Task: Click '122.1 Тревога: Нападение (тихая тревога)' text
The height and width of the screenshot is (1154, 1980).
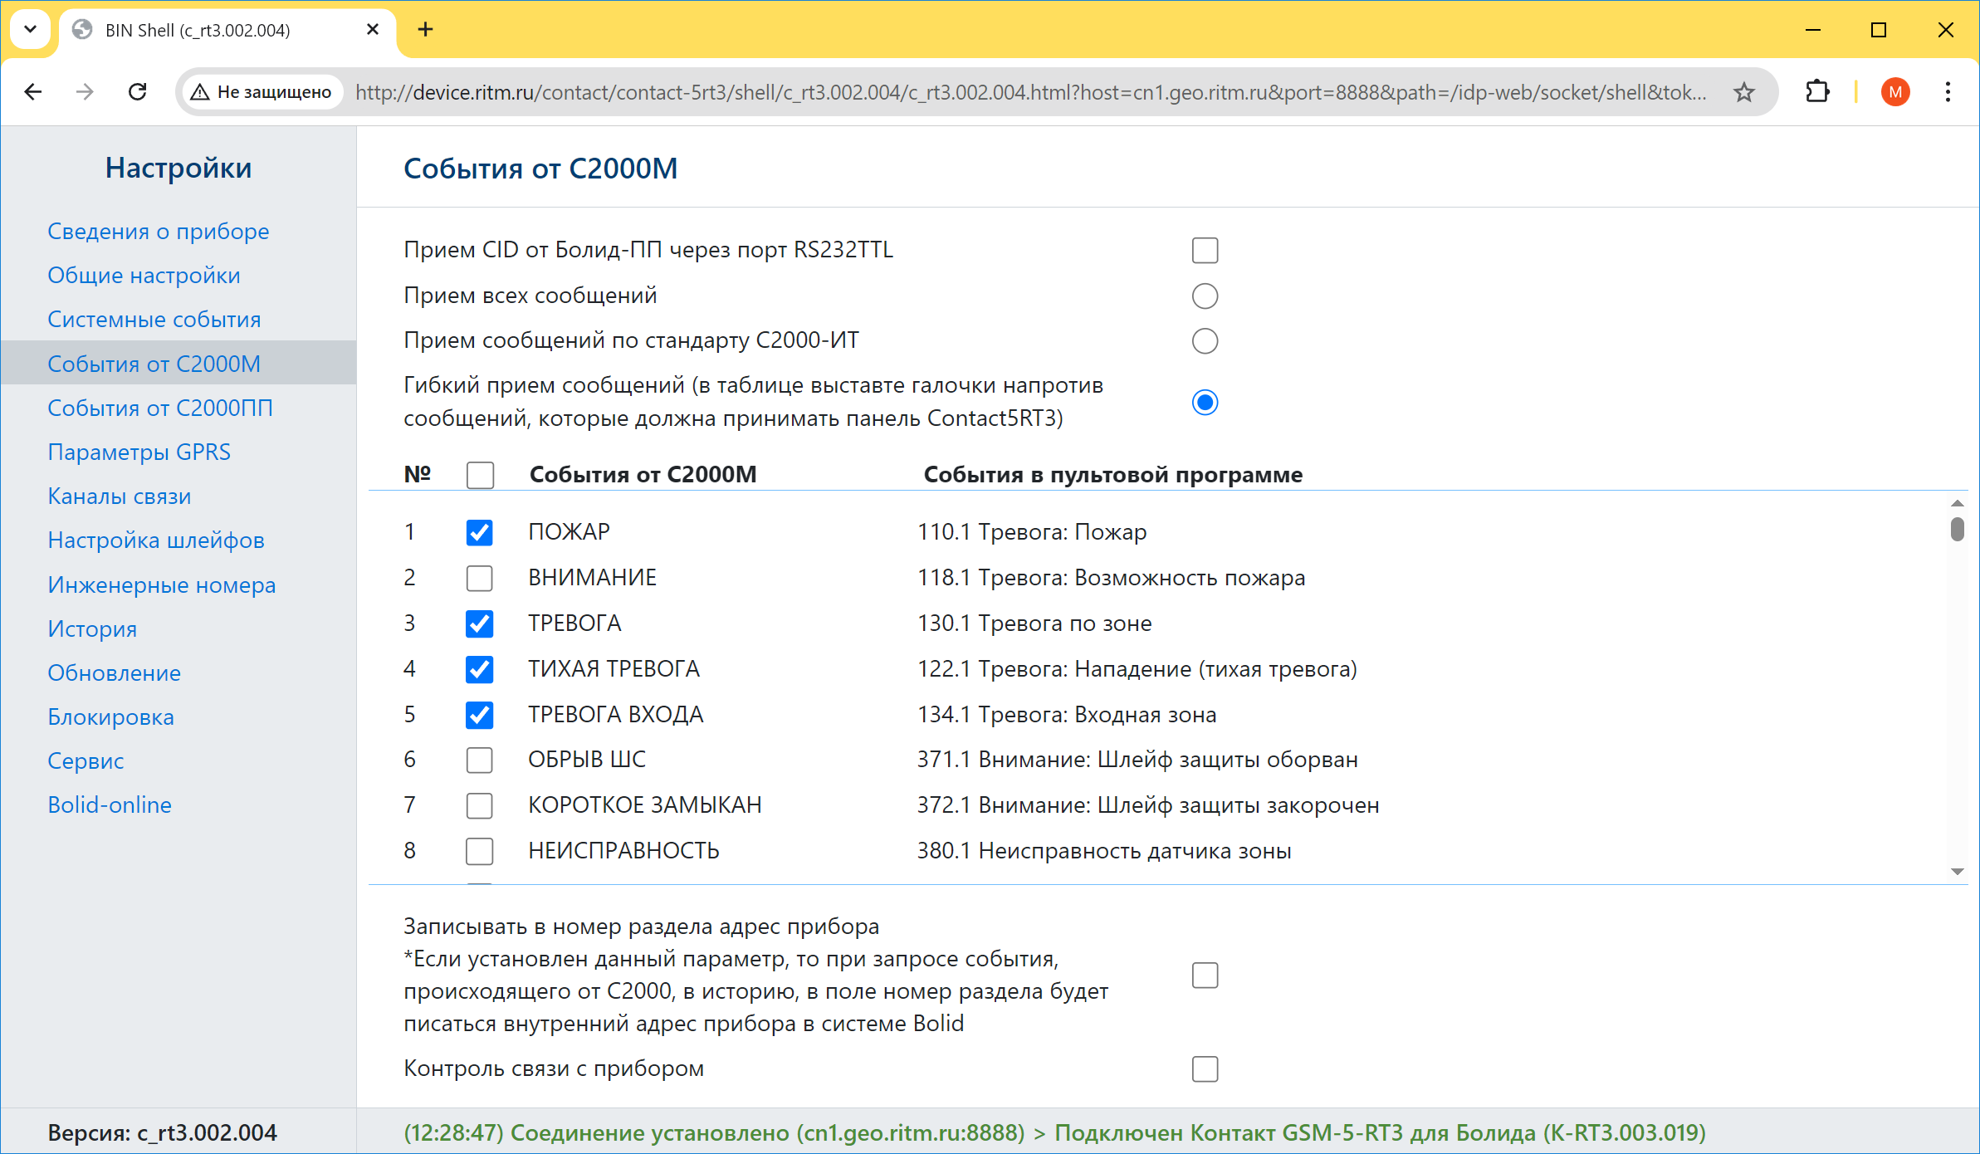Action: pos(1137,669)
